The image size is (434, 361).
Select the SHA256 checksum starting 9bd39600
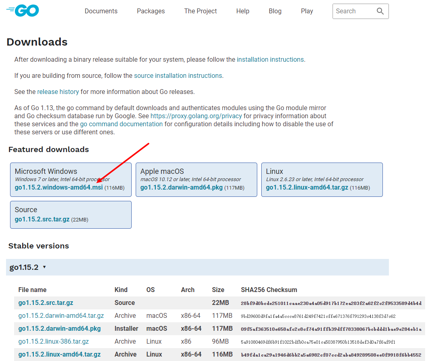pos(318,316)
